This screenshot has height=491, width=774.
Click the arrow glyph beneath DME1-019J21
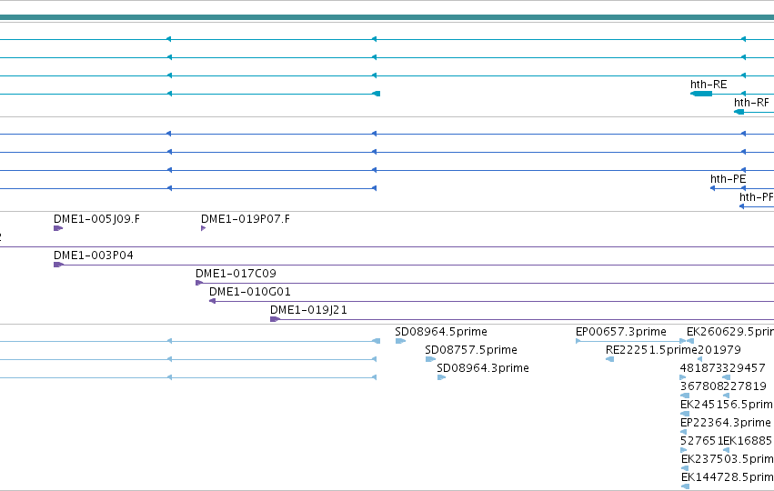(275, 319)
